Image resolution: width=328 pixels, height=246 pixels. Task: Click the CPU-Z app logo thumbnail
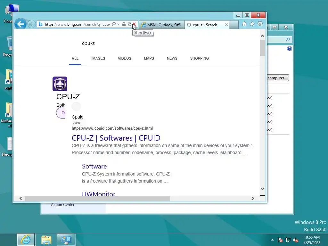click(x=60, y=84)
